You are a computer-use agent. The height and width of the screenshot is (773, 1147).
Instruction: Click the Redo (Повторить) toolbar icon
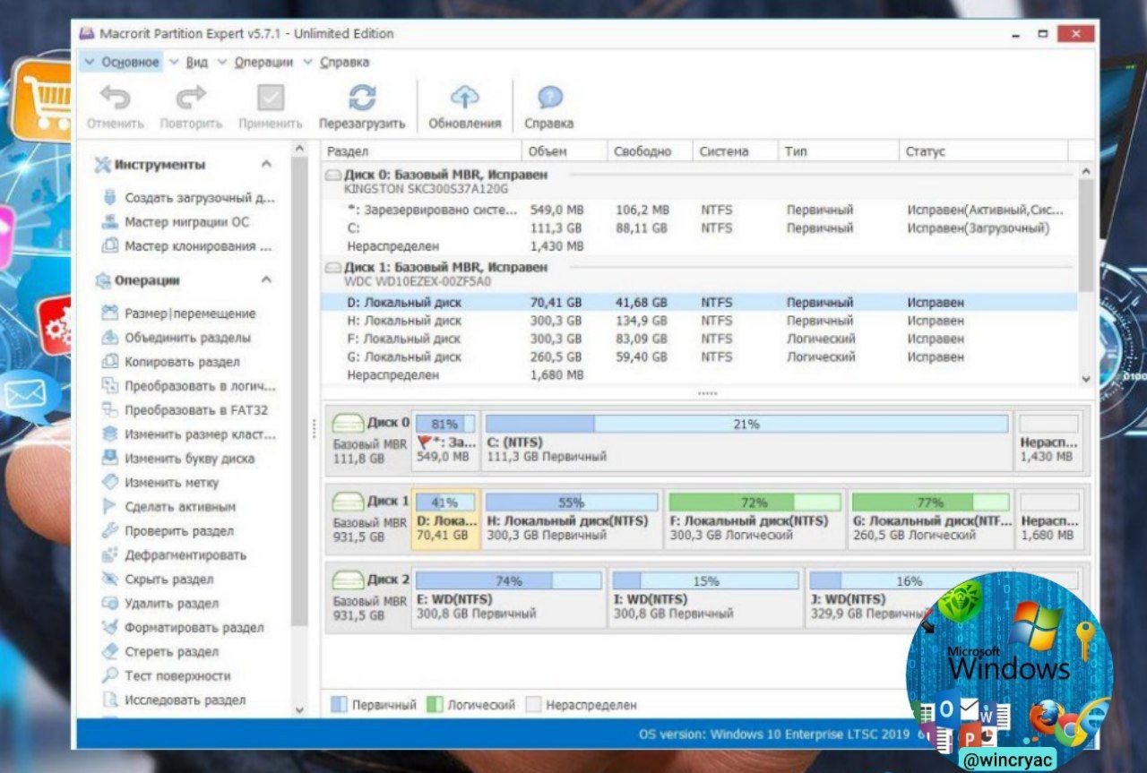coord(191,97)
